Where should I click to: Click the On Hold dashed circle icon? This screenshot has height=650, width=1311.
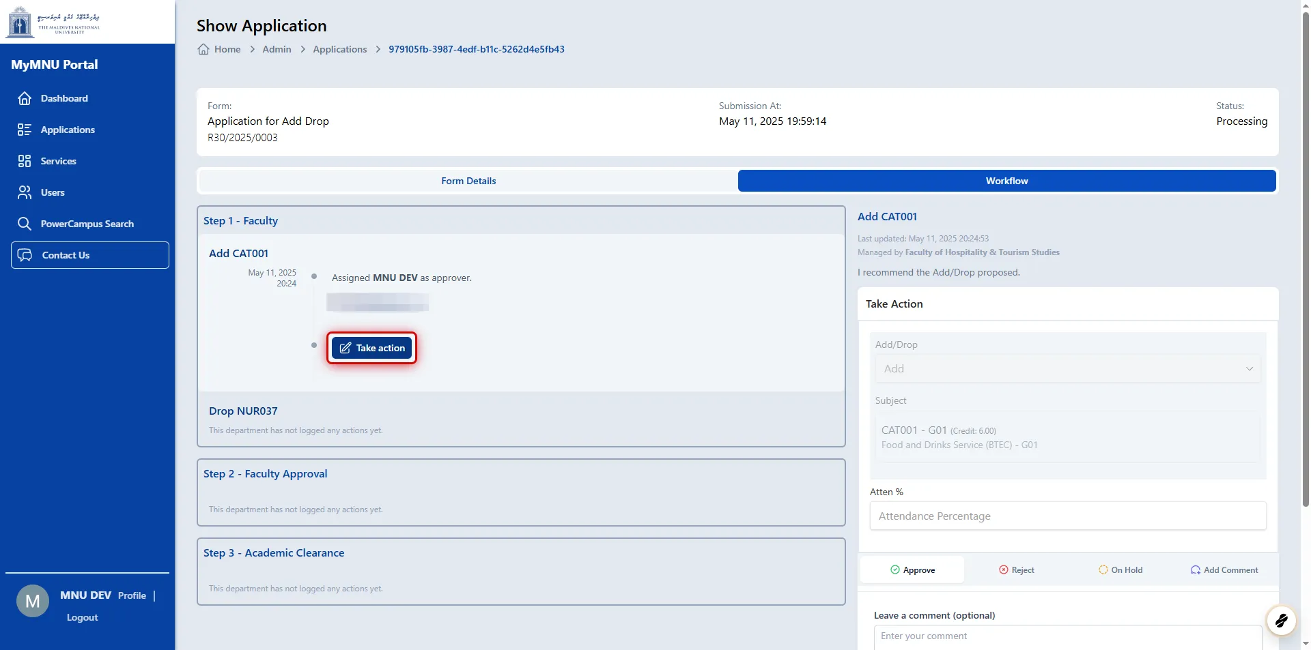(x=1103, y=570)
